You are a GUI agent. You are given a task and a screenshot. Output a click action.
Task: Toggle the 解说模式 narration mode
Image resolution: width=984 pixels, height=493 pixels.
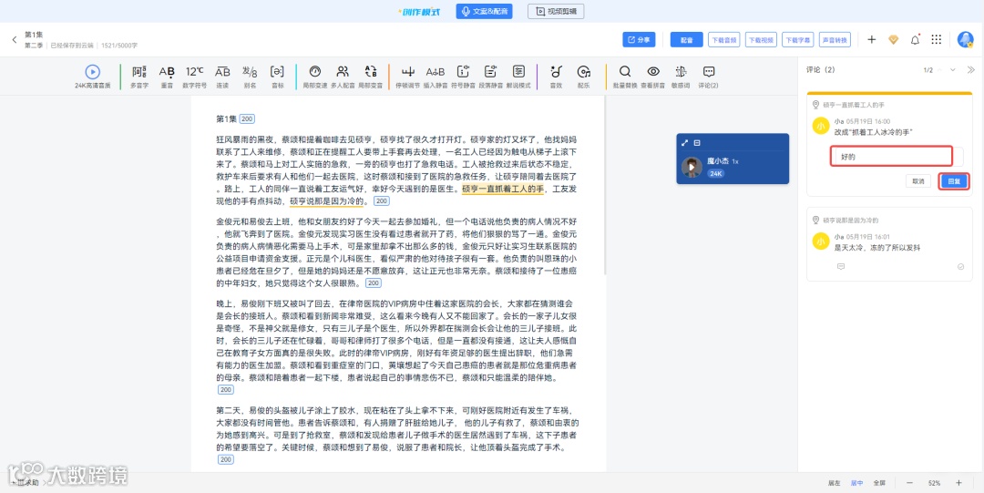(518, 77)
